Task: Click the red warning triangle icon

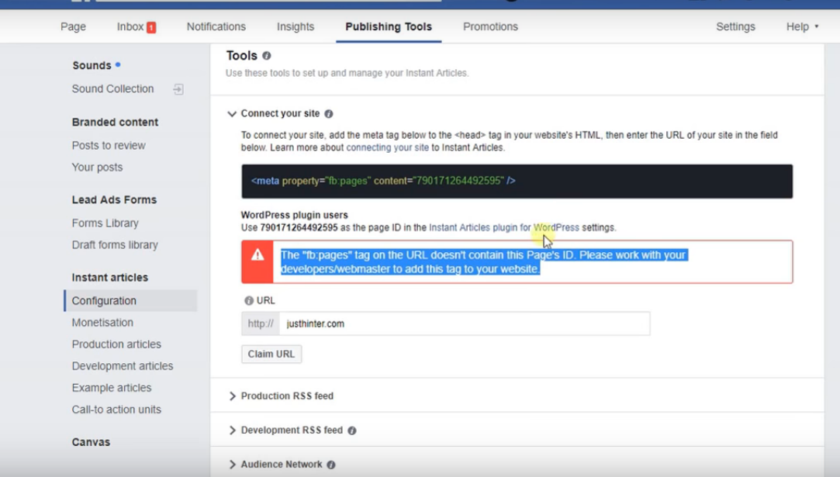Action: (x=258, y=254)
